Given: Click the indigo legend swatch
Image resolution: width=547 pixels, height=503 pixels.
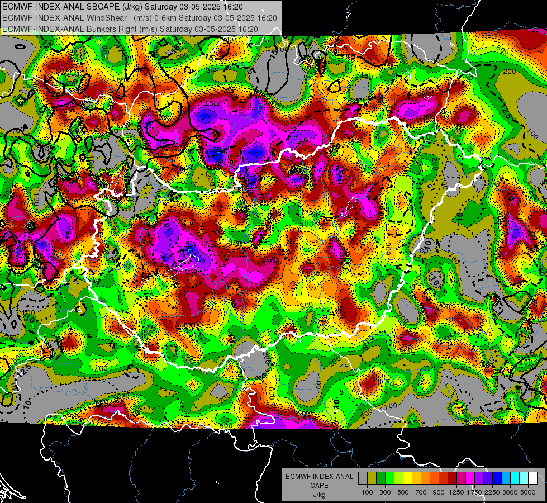Looking at the screenshot, I should 488,478.
